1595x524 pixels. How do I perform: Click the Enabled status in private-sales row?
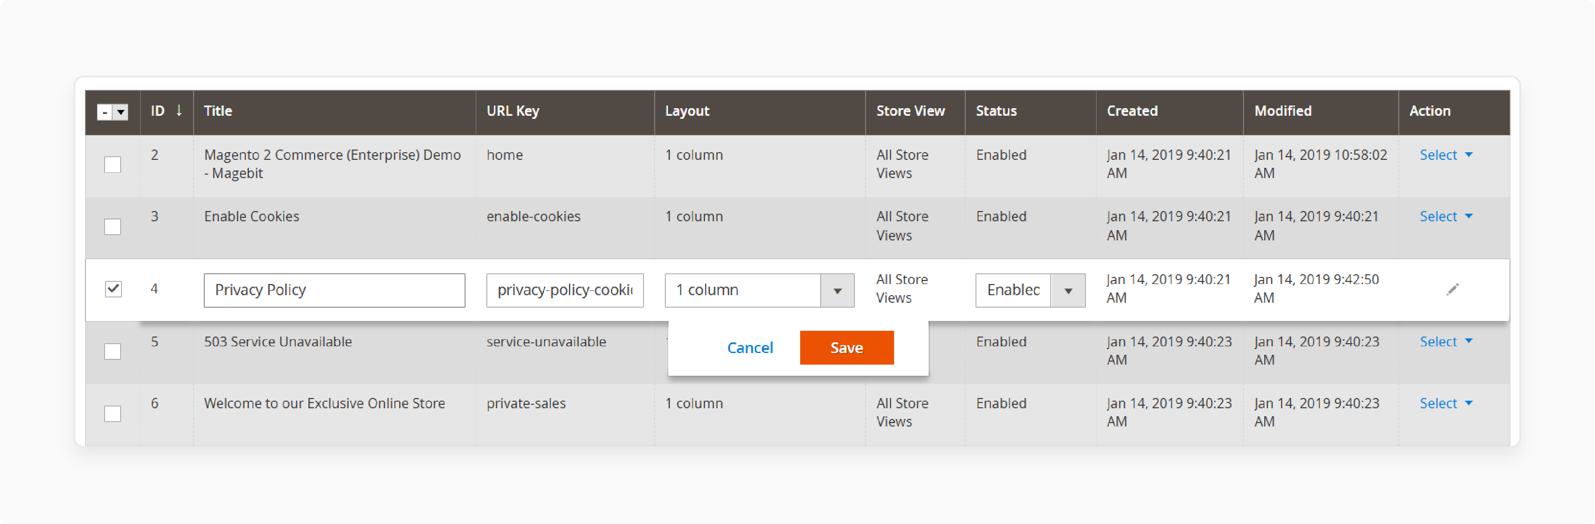click(1001, 403)
